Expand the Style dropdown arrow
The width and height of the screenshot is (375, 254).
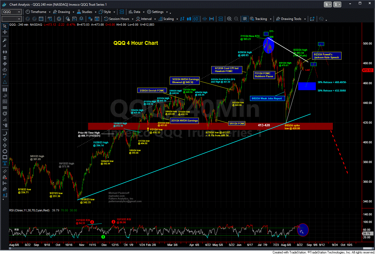(x=114, y=12)
